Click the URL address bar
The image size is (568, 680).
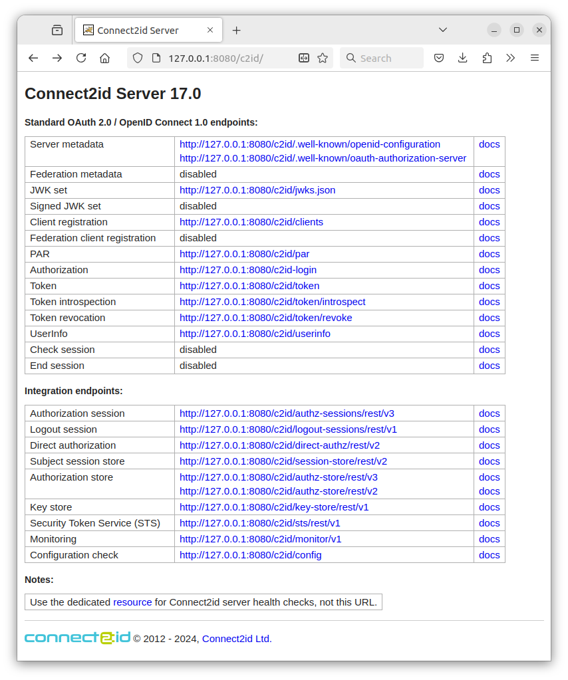tap(219, 58)
